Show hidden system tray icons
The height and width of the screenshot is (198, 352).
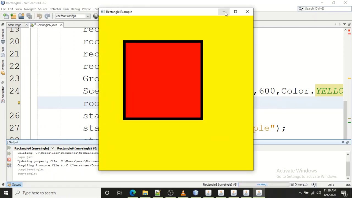coord(300,193)
